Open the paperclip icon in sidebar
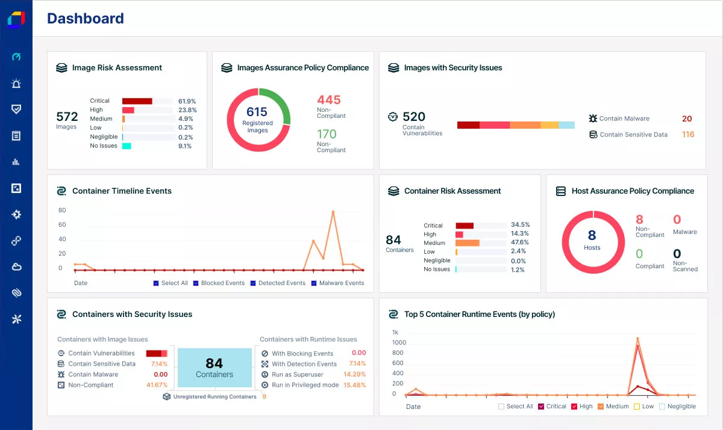 [16, 293]
